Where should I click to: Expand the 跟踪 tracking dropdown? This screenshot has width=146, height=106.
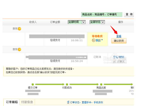pyautogui.click(x=99, y=40)
